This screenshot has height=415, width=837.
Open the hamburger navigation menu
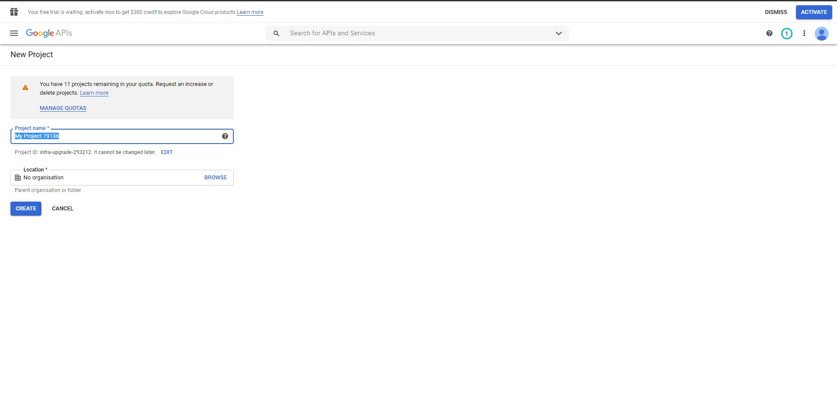pyautogui.click(x=14, y=33)
